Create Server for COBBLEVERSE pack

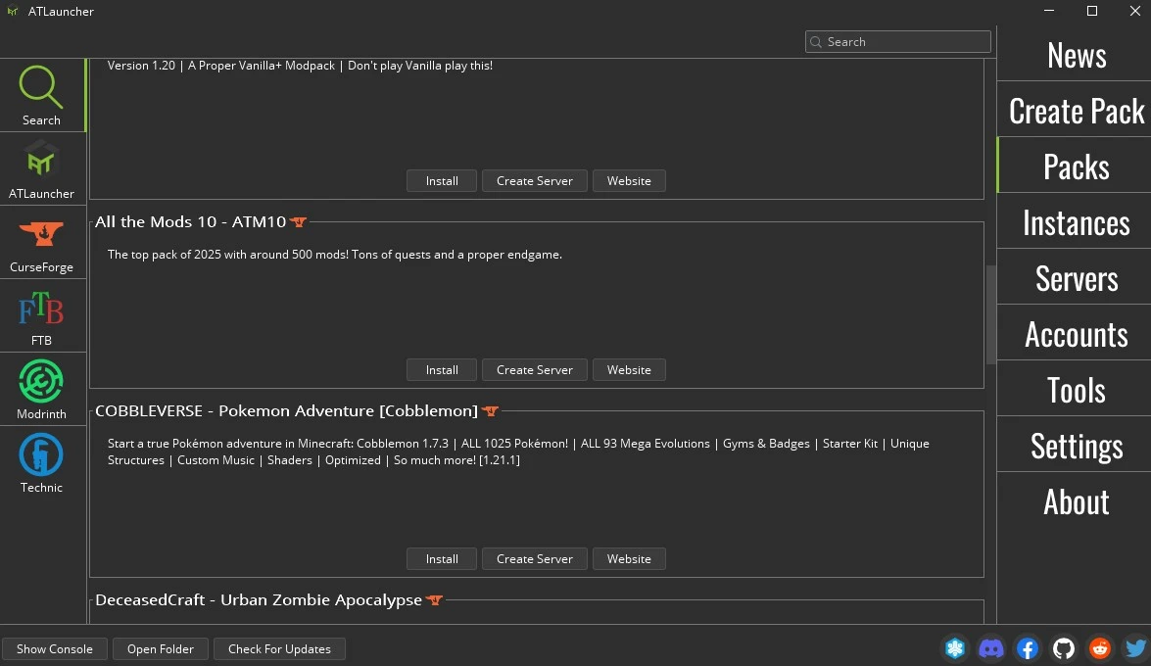point(535,559)
